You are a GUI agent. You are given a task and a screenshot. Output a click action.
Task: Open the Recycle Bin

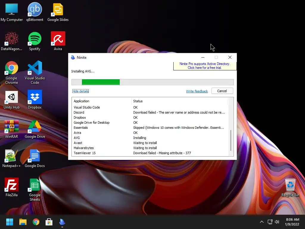click(x=290, y=188)
